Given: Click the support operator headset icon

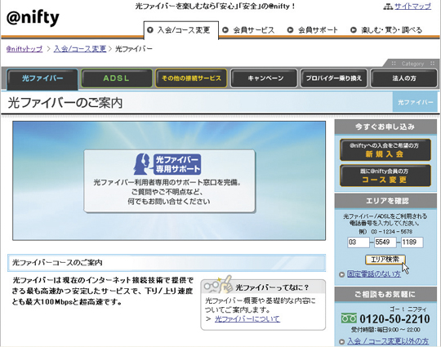Looking at the screenshot, I should coord(143,164).
